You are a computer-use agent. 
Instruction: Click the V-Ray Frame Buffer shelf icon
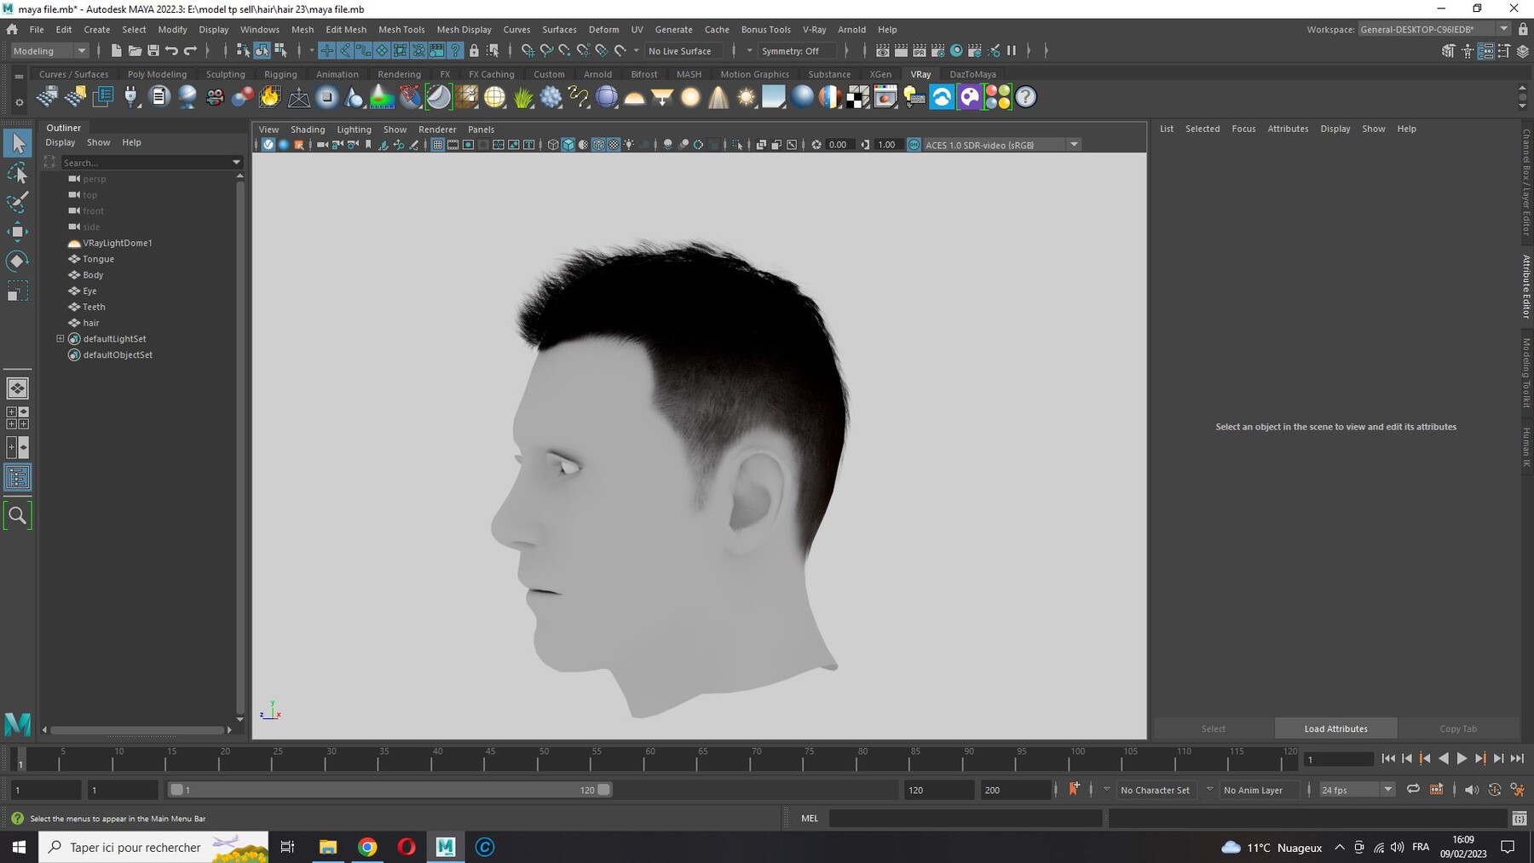[885, 97]
